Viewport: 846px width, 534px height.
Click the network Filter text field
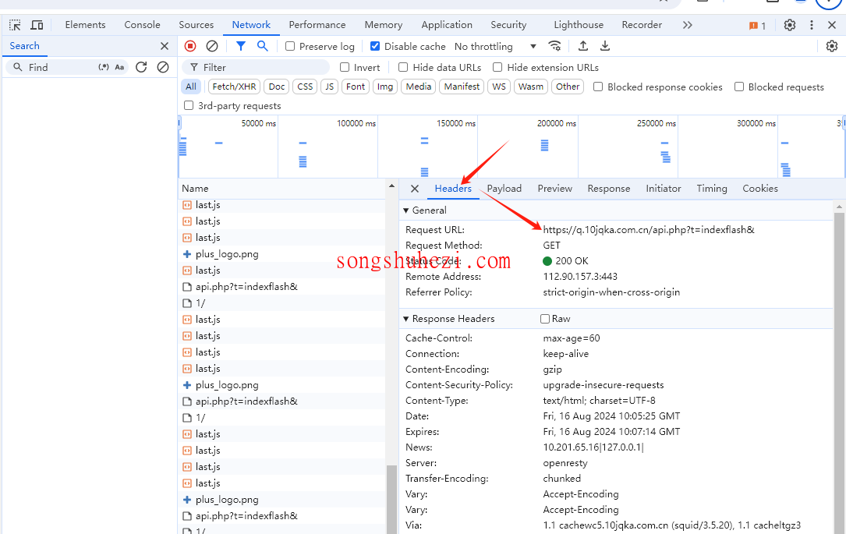pyautogui.click(x=256, y=67)
